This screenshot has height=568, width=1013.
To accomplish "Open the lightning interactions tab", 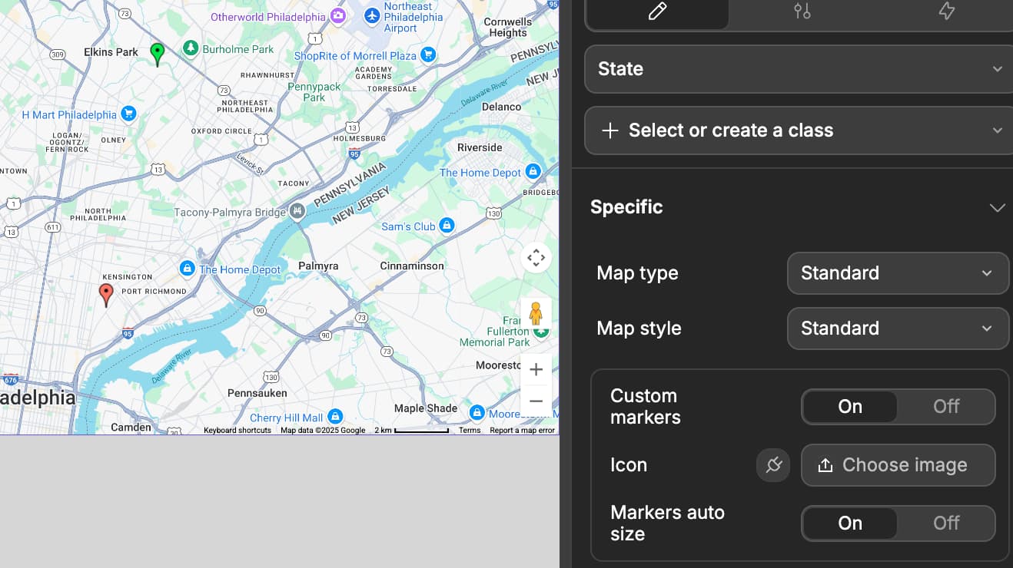I will coord(946,12).
